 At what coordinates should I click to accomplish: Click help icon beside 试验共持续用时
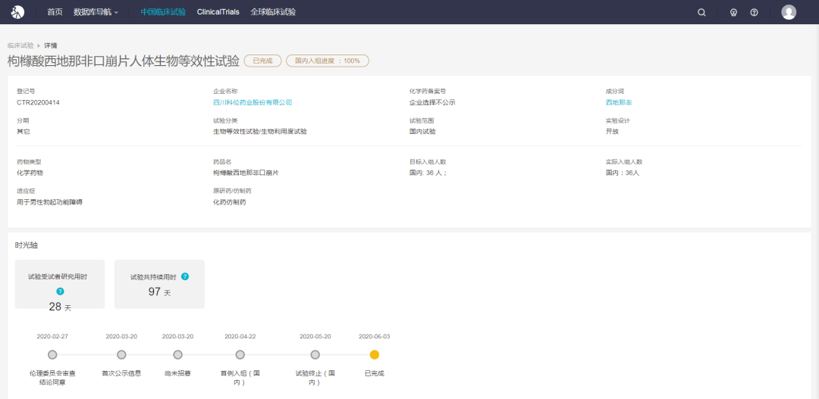coord(185,276)
